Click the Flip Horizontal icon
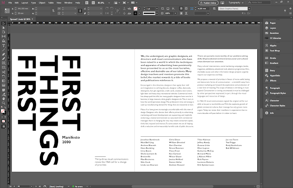 click(107, 13)
